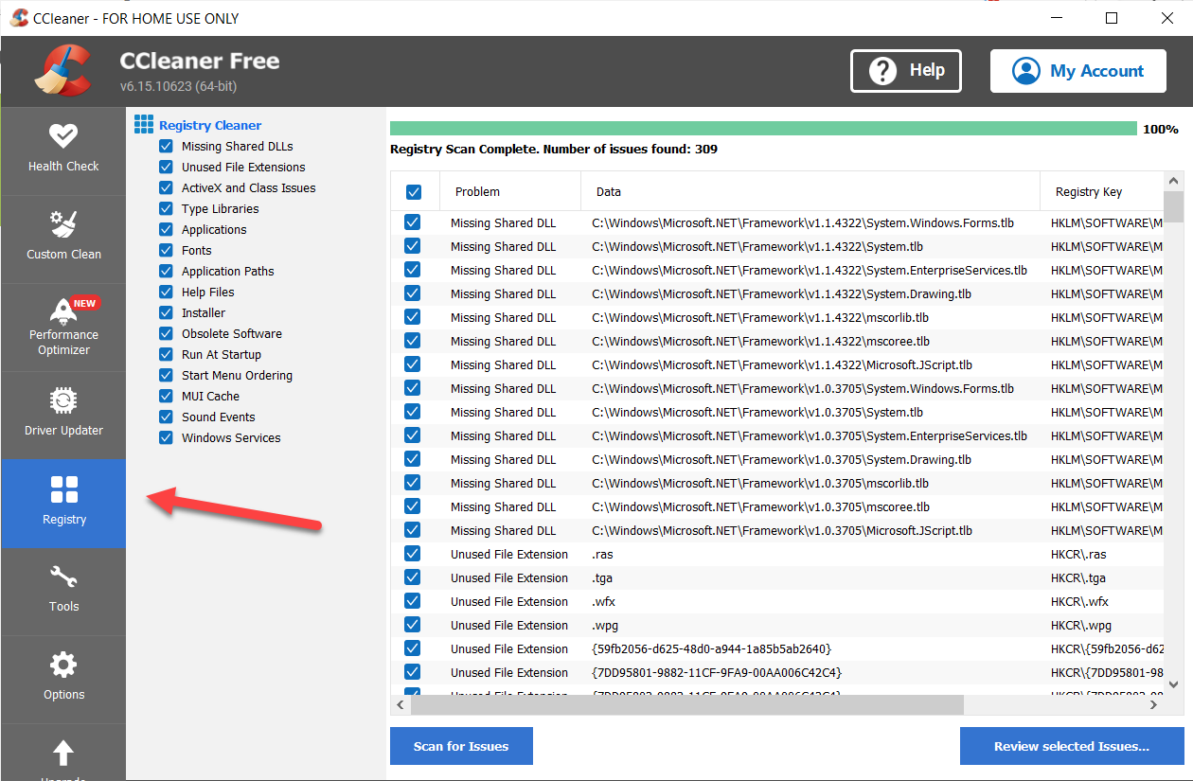
Task: Toggle Sound Events checkbox
Action: (167, 417)
